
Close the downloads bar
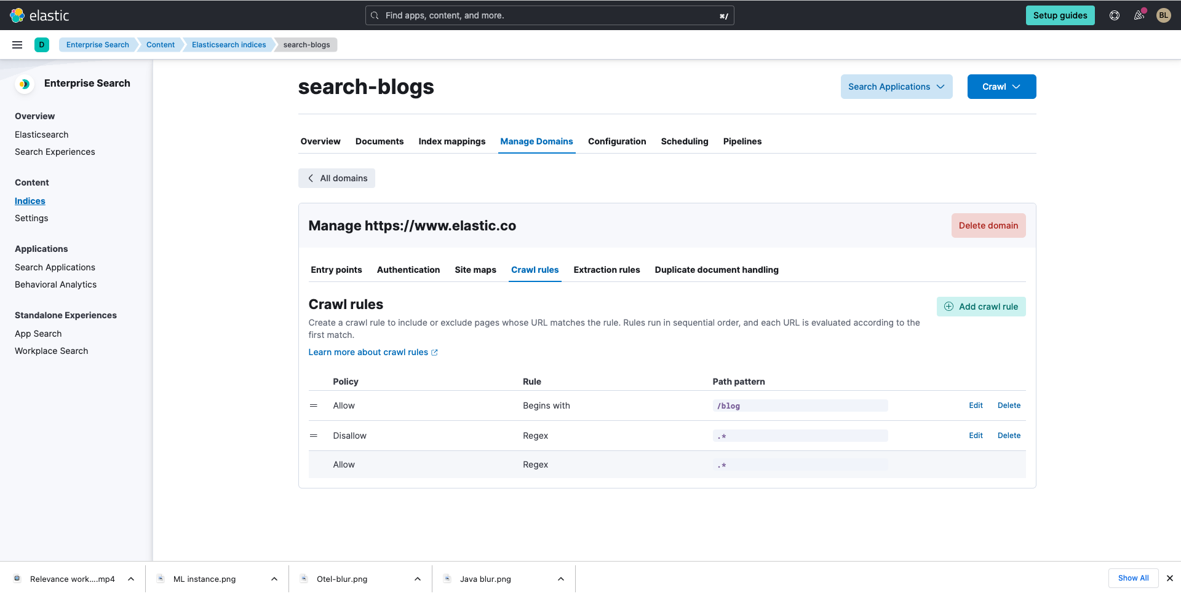coord(1170,578)
